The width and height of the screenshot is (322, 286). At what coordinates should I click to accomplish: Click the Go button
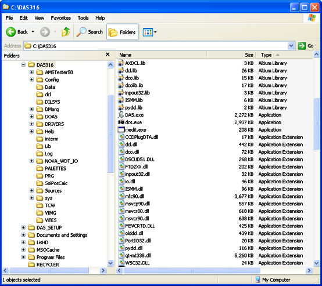click(x=306, y=46)
